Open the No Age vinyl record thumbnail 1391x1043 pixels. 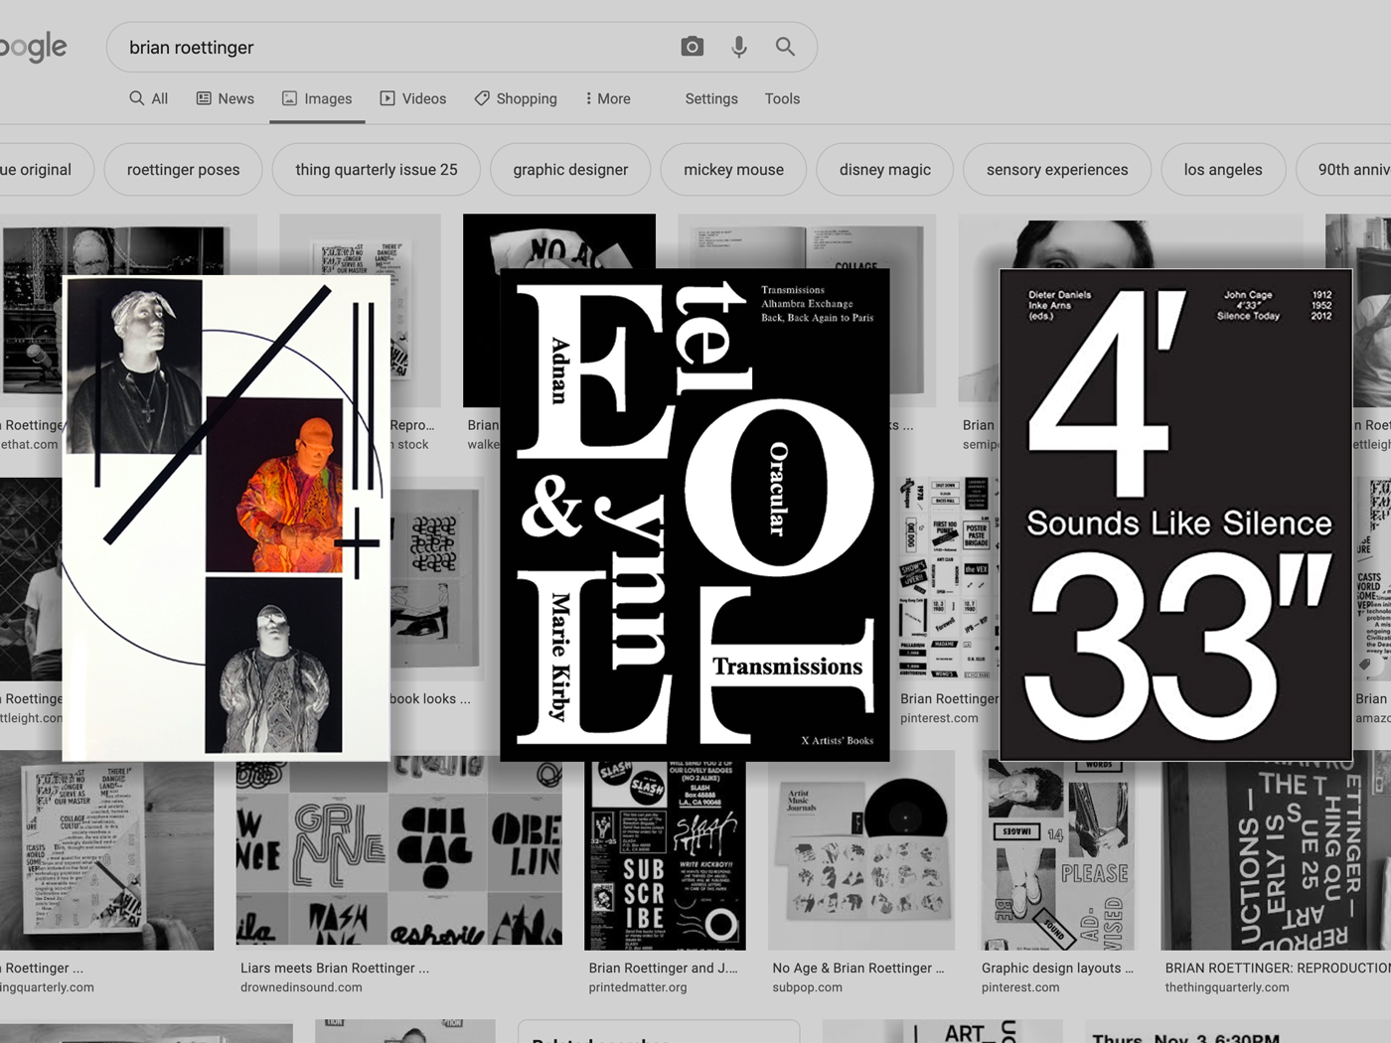[x=861, y=852]
